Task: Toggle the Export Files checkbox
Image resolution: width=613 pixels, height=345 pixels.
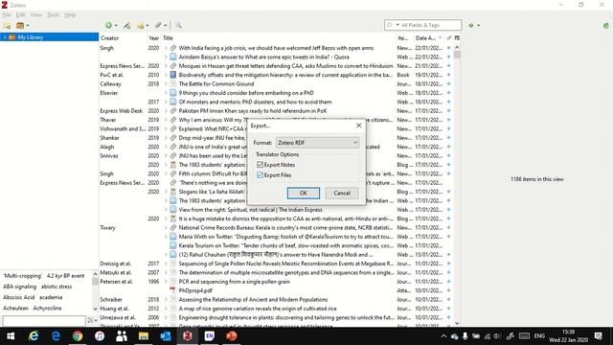Action: (x=260, y=174)
